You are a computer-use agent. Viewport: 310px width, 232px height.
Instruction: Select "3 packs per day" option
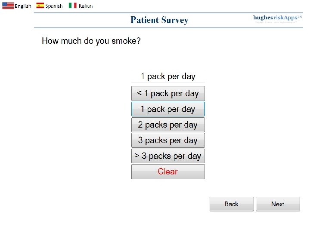point(168,140)
